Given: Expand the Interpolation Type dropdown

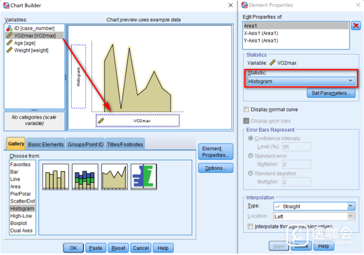Looking at the screenshot, I should (314, 207).
